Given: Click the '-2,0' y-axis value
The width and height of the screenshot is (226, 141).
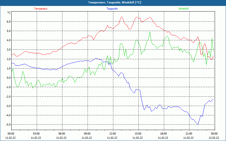Looking at the screenshot, I should (8, 96).
